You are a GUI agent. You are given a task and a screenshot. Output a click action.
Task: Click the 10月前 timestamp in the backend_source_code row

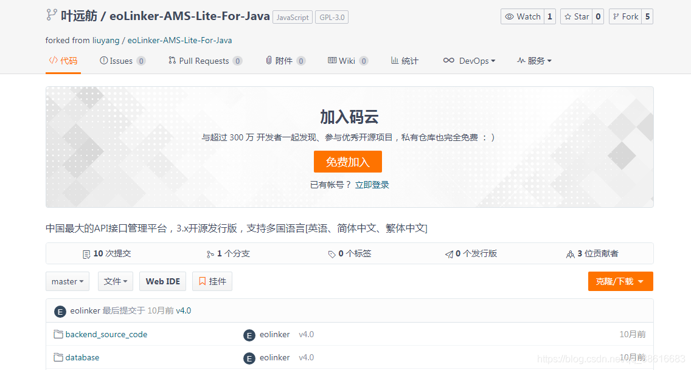[633, 334]
